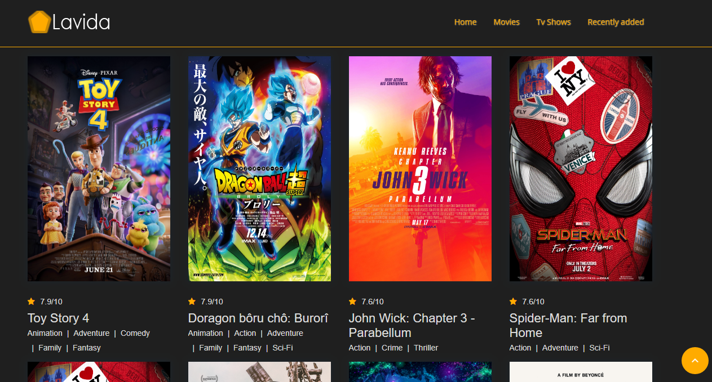
Task: Select the Spider-Man Far From Home poster
Action: click(581, 169)
